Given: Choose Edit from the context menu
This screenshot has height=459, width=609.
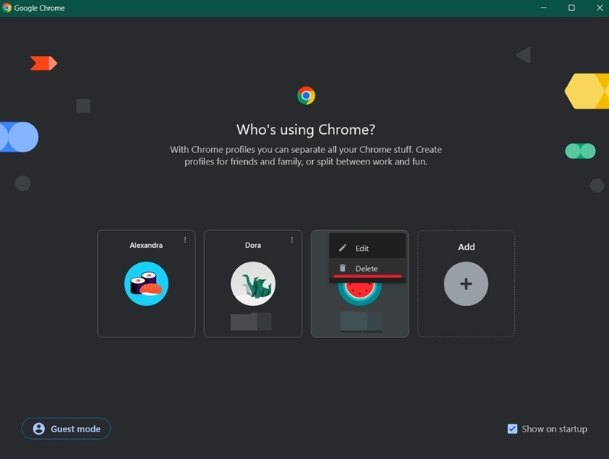Looking at the screenshot, I should click(x=367, y=248).
